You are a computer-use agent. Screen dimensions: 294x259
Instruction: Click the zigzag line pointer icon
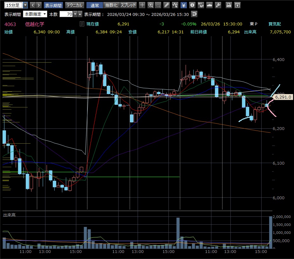175,5
